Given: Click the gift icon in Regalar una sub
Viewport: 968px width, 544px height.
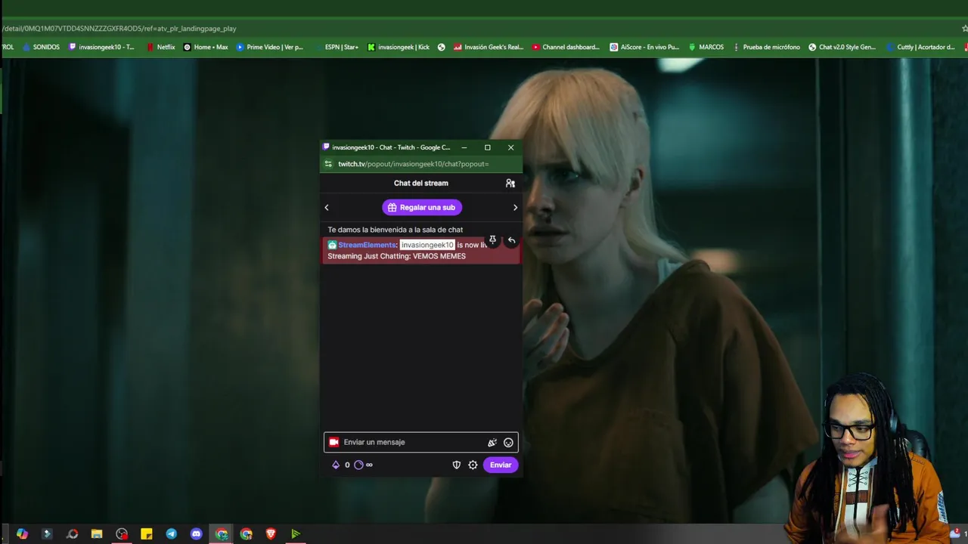Looking at the screenshot, I should (x=392, y=207).
